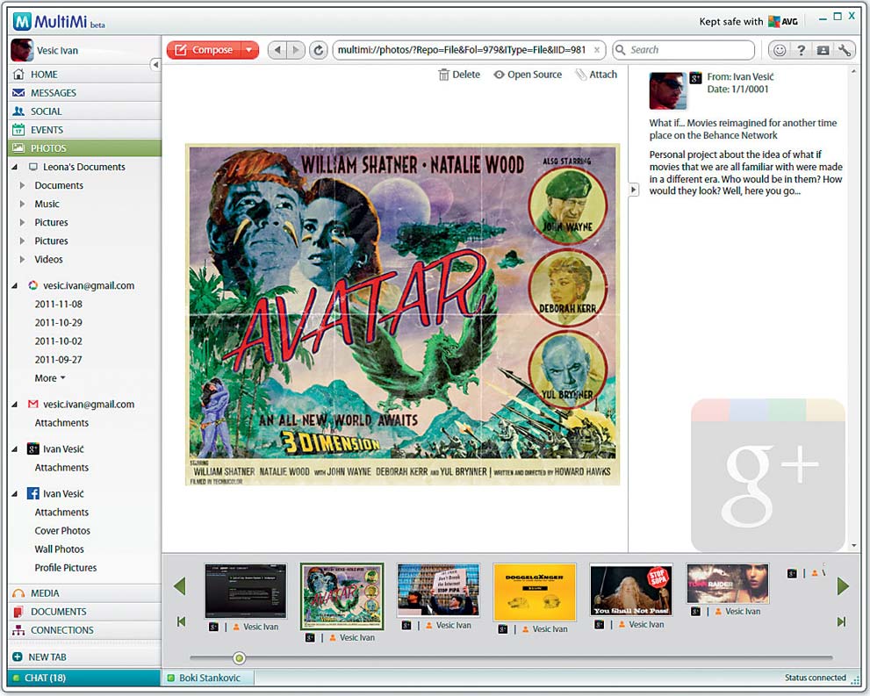Open Wall Photos album
The width and height of the screenshot is (870, 696).
click(60, 549)
